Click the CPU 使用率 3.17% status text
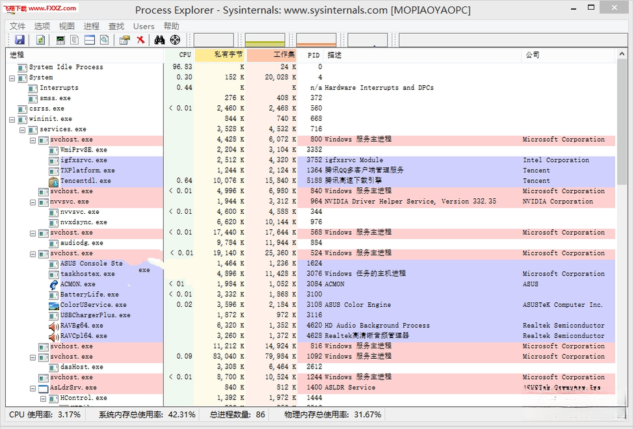This screenshot has width=634, height=429. pyautogui.click(x=45, y=415)
